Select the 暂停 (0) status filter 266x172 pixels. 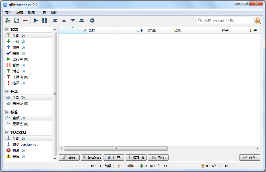[x=29, y=65]
